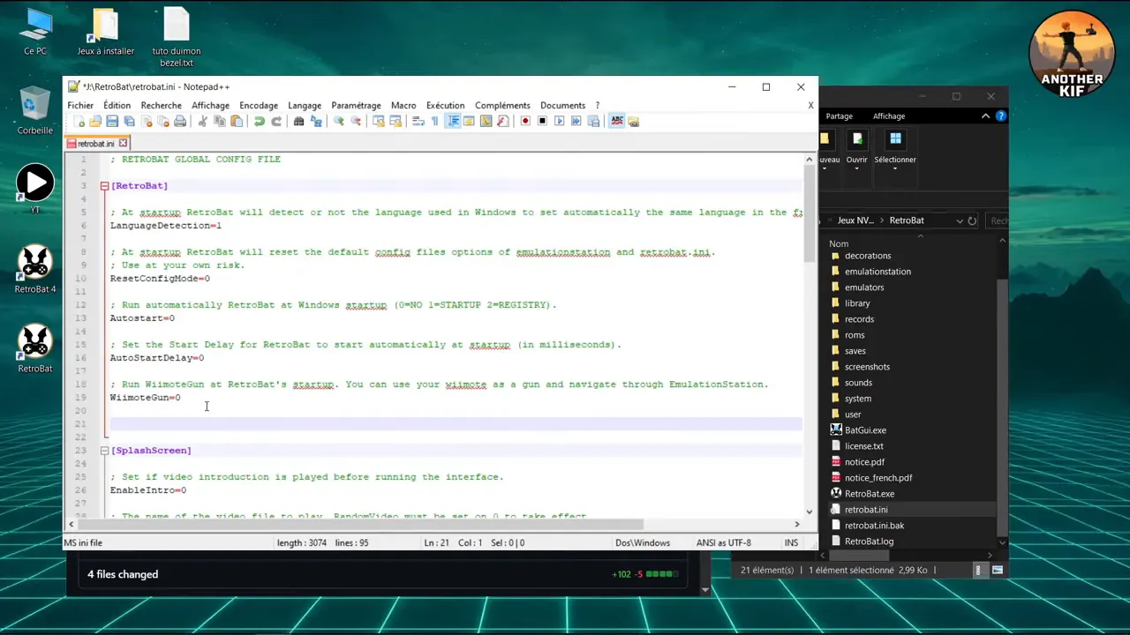Open Explorer address bar history dropdown
This screenshot has height=635, width=1130.
coord(960,220)
